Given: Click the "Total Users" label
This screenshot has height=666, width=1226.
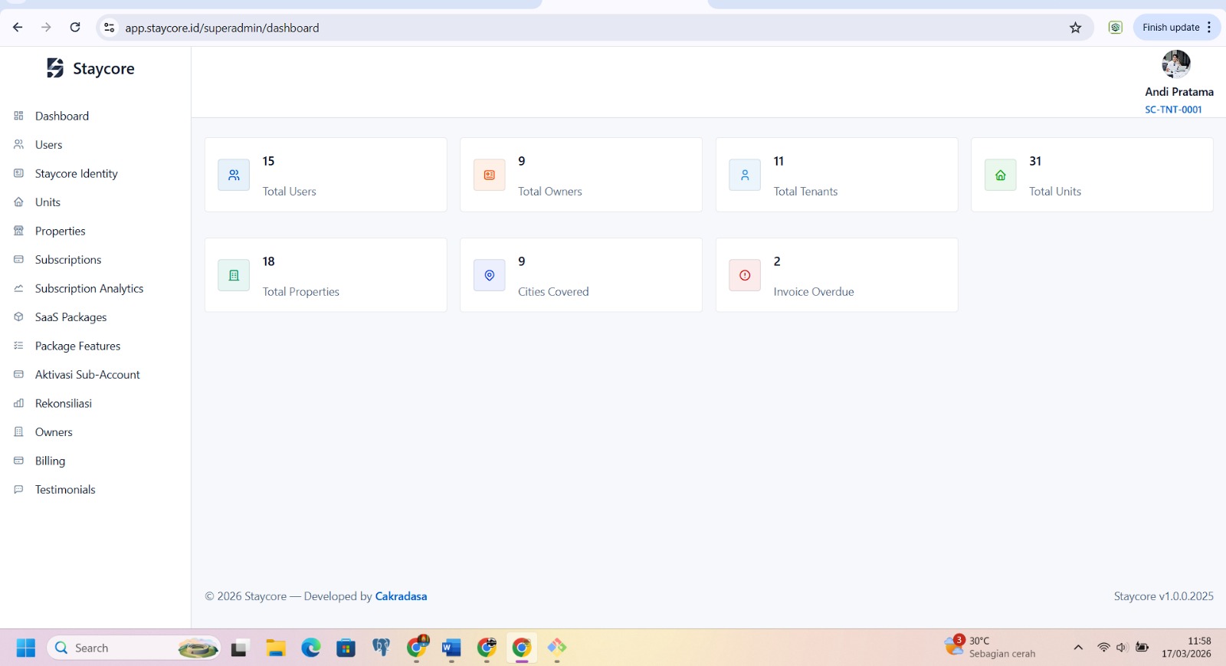Looking at the screenshot, I should click(x=289, y=192).
